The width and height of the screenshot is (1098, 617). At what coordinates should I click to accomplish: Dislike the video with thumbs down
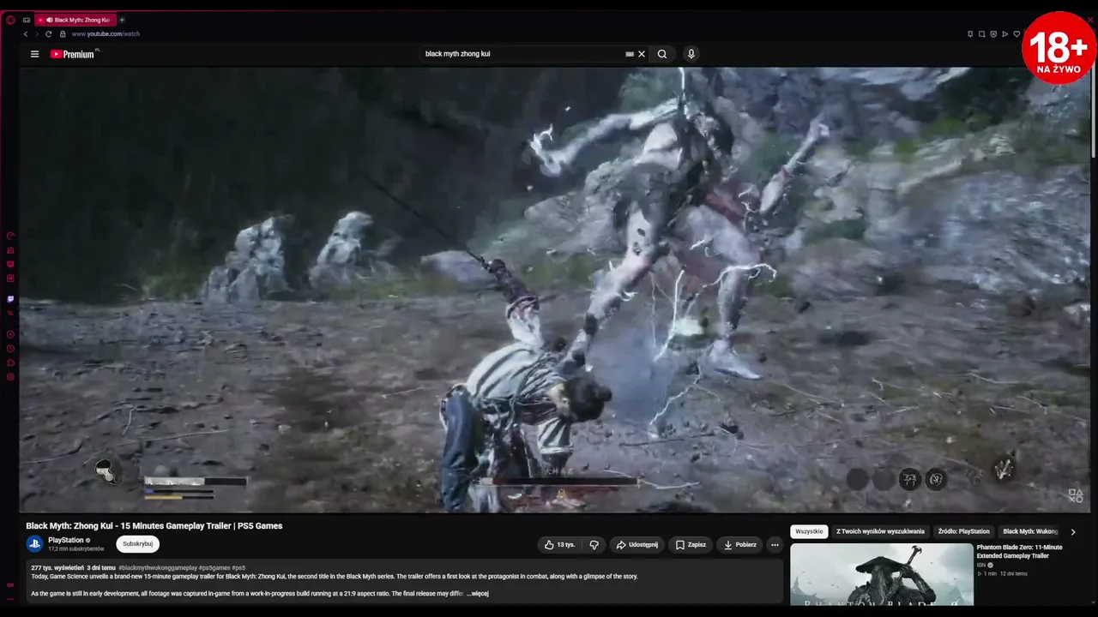pos(594,544)
